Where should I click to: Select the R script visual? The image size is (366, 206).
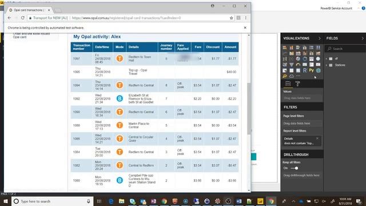pos(305,70)
